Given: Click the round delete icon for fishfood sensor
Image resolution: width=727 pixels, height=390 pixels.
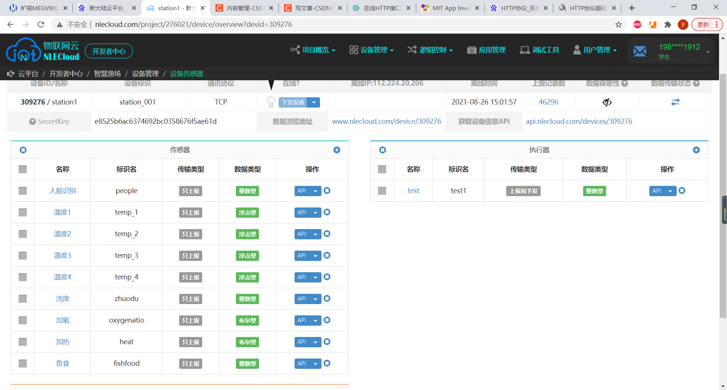Looking at the screenshot, I should pos(327,363).
